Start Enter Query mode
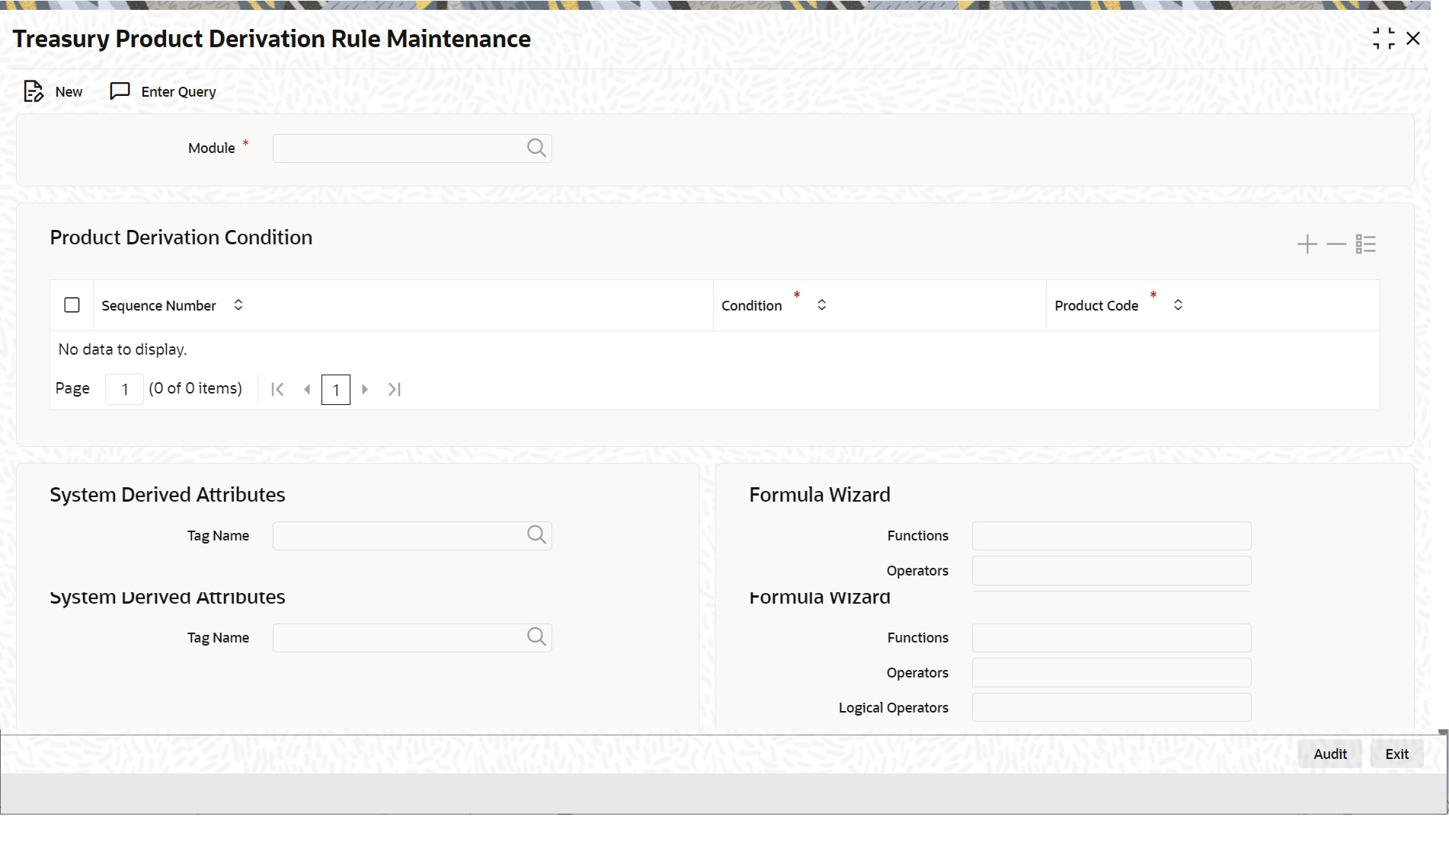 coord(163,91)
